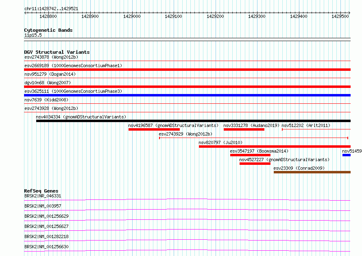Screen dimensions: 362x256
Task: Open transcript BRSK2|NR_046331
Action: (x=43, y=196)
